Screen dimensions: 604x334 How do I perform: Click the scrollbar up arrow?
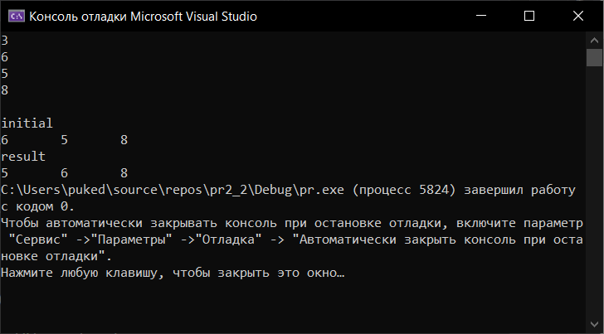tap(594, 40)
